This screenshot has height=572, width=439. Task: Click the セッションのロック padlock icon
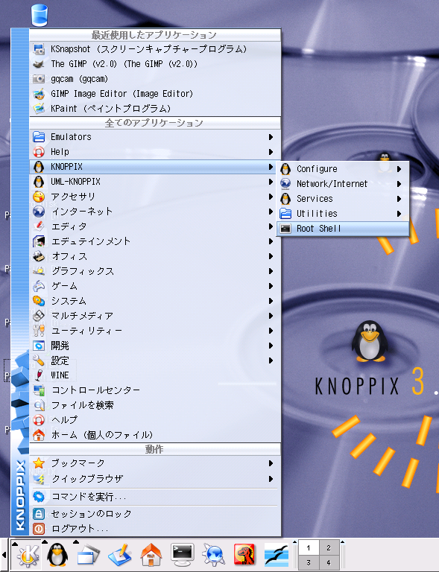(39, 514)
